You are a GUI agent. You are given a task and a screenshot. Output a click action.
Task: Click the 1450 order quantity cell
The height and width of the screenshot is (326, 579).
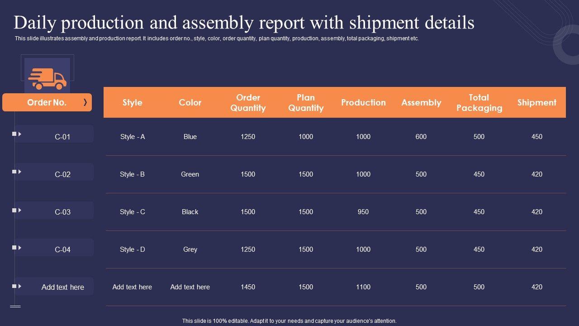pos(248,287)
